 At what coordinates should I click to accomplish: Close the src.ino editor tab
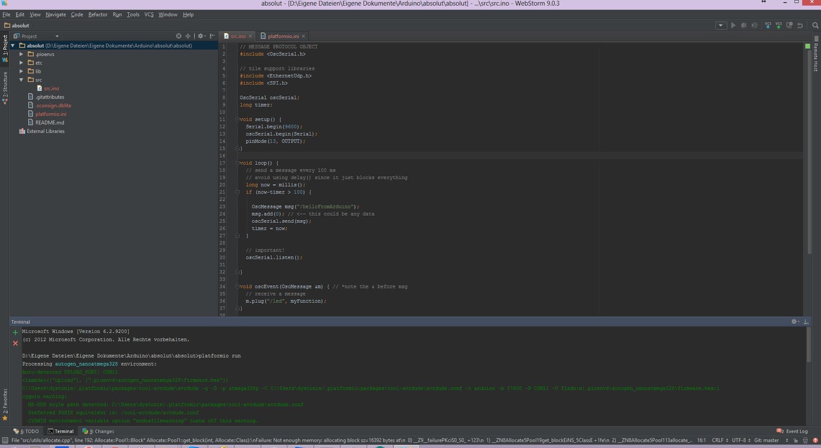click(250, 36)
